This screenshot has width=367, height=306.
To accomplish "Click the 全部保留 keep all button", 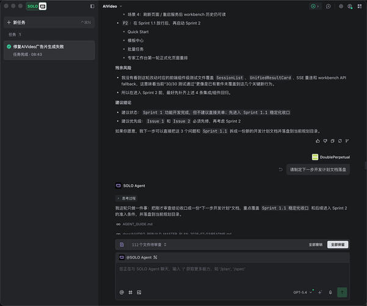I will 338,245.
